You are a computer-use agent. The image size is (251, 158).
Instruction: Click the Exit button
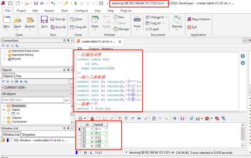click(192, 27)
